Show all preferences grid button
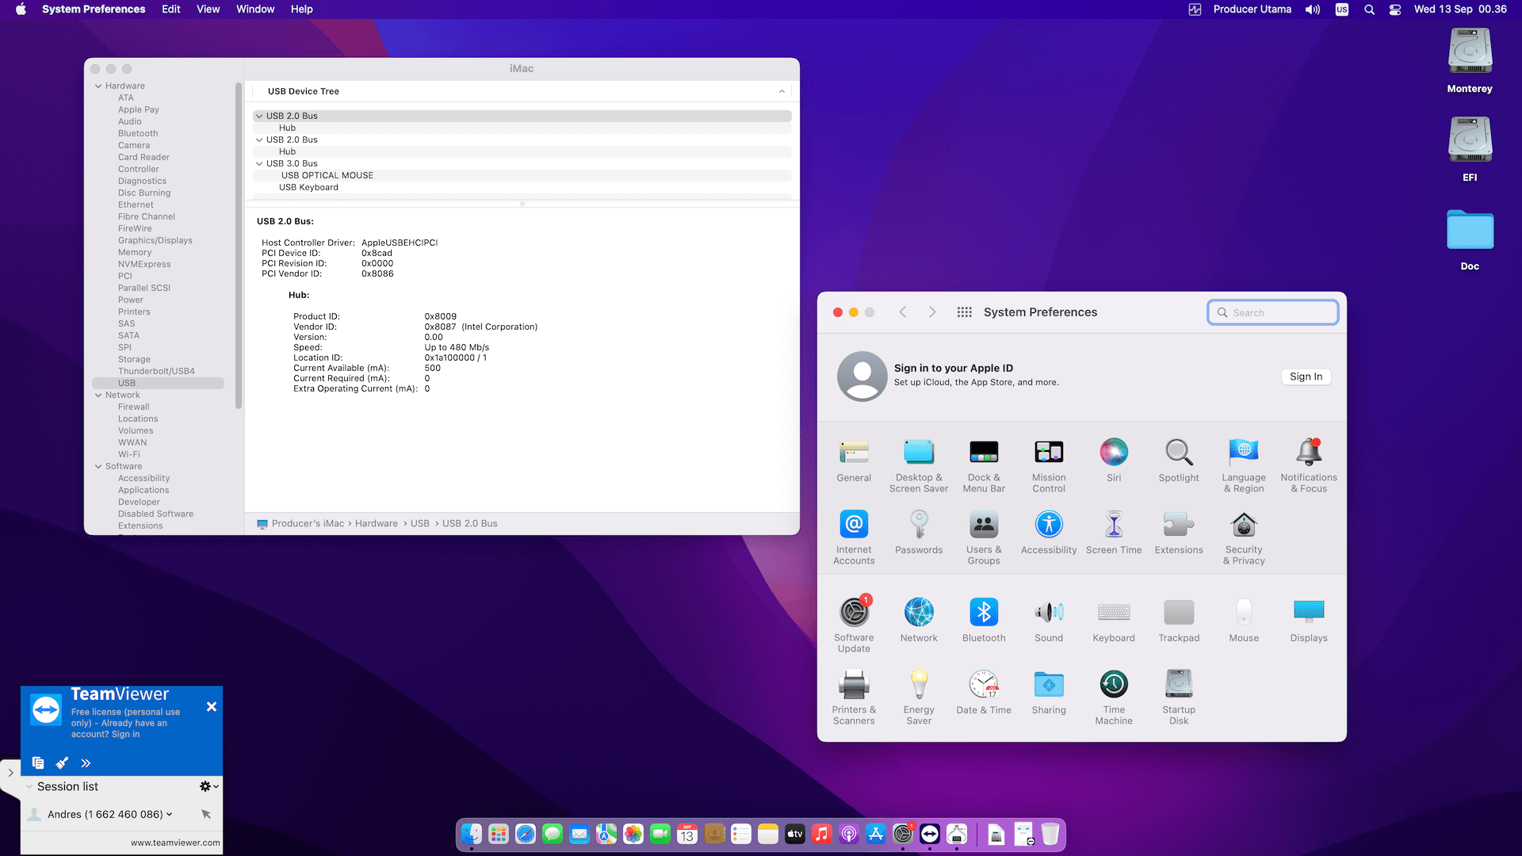Screen dimensions: 1522x856 [964, 312]
